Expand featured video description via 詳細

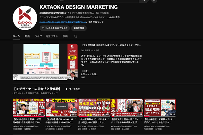click(x=83, y=77)
